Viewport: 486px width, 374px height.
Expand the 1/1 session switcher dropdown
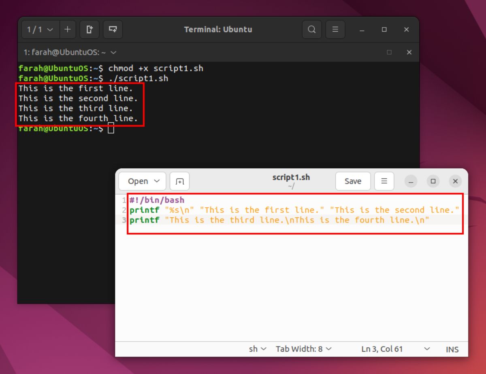[40, 30]
